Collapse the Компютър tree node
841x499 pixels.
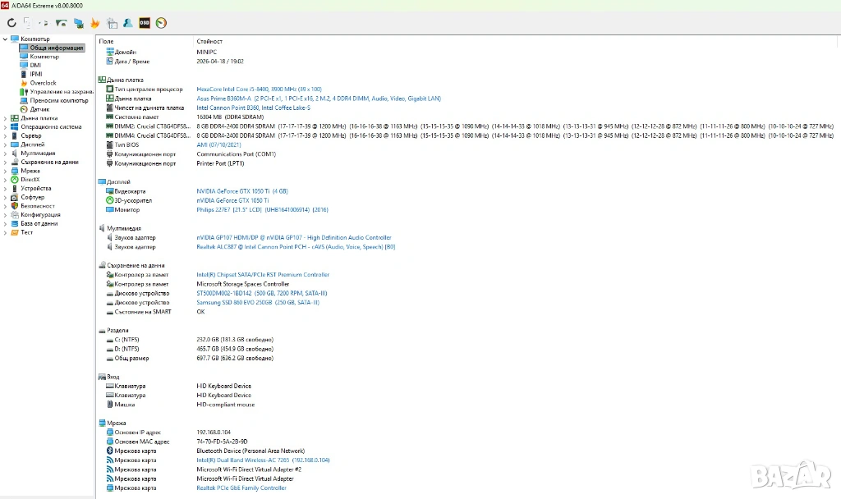pos(5,39)
